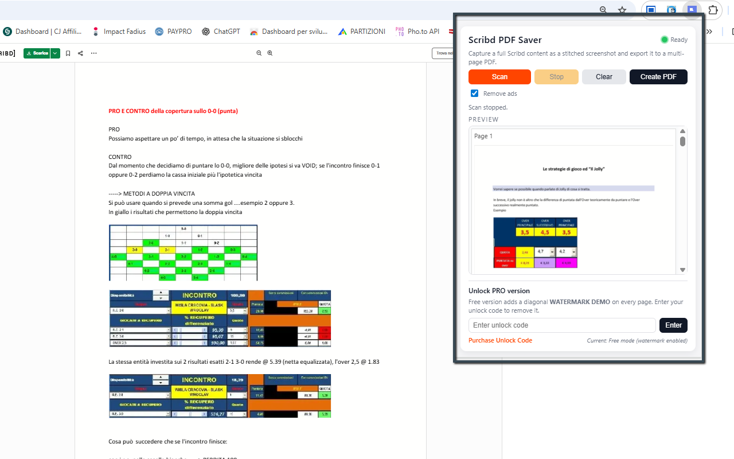
Task: Click the ChatGPT bookmark icon
Action: point(205,31)
